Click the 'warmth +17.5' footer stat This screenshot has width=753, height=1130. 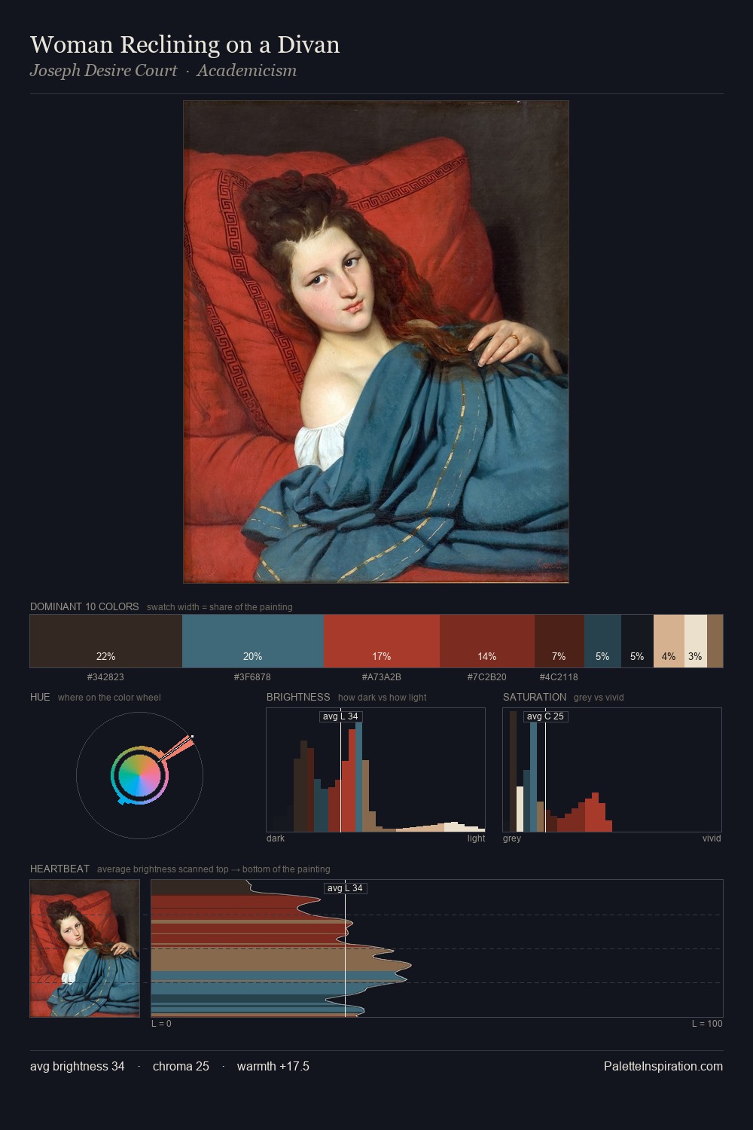(273, 1067)
